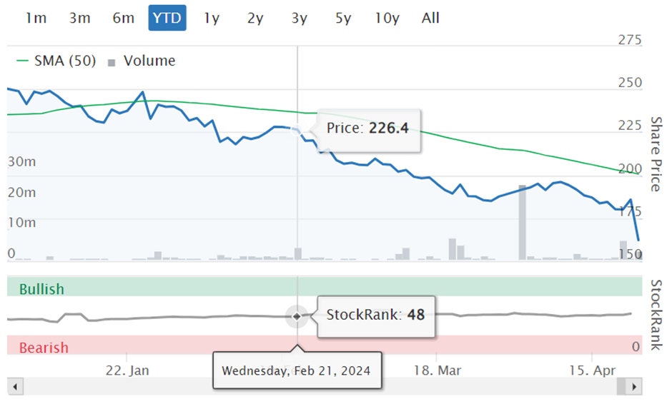This screenshot has height=409, width=672.
Task: Choose the 1y time range
Action: [x=212, y=18]
